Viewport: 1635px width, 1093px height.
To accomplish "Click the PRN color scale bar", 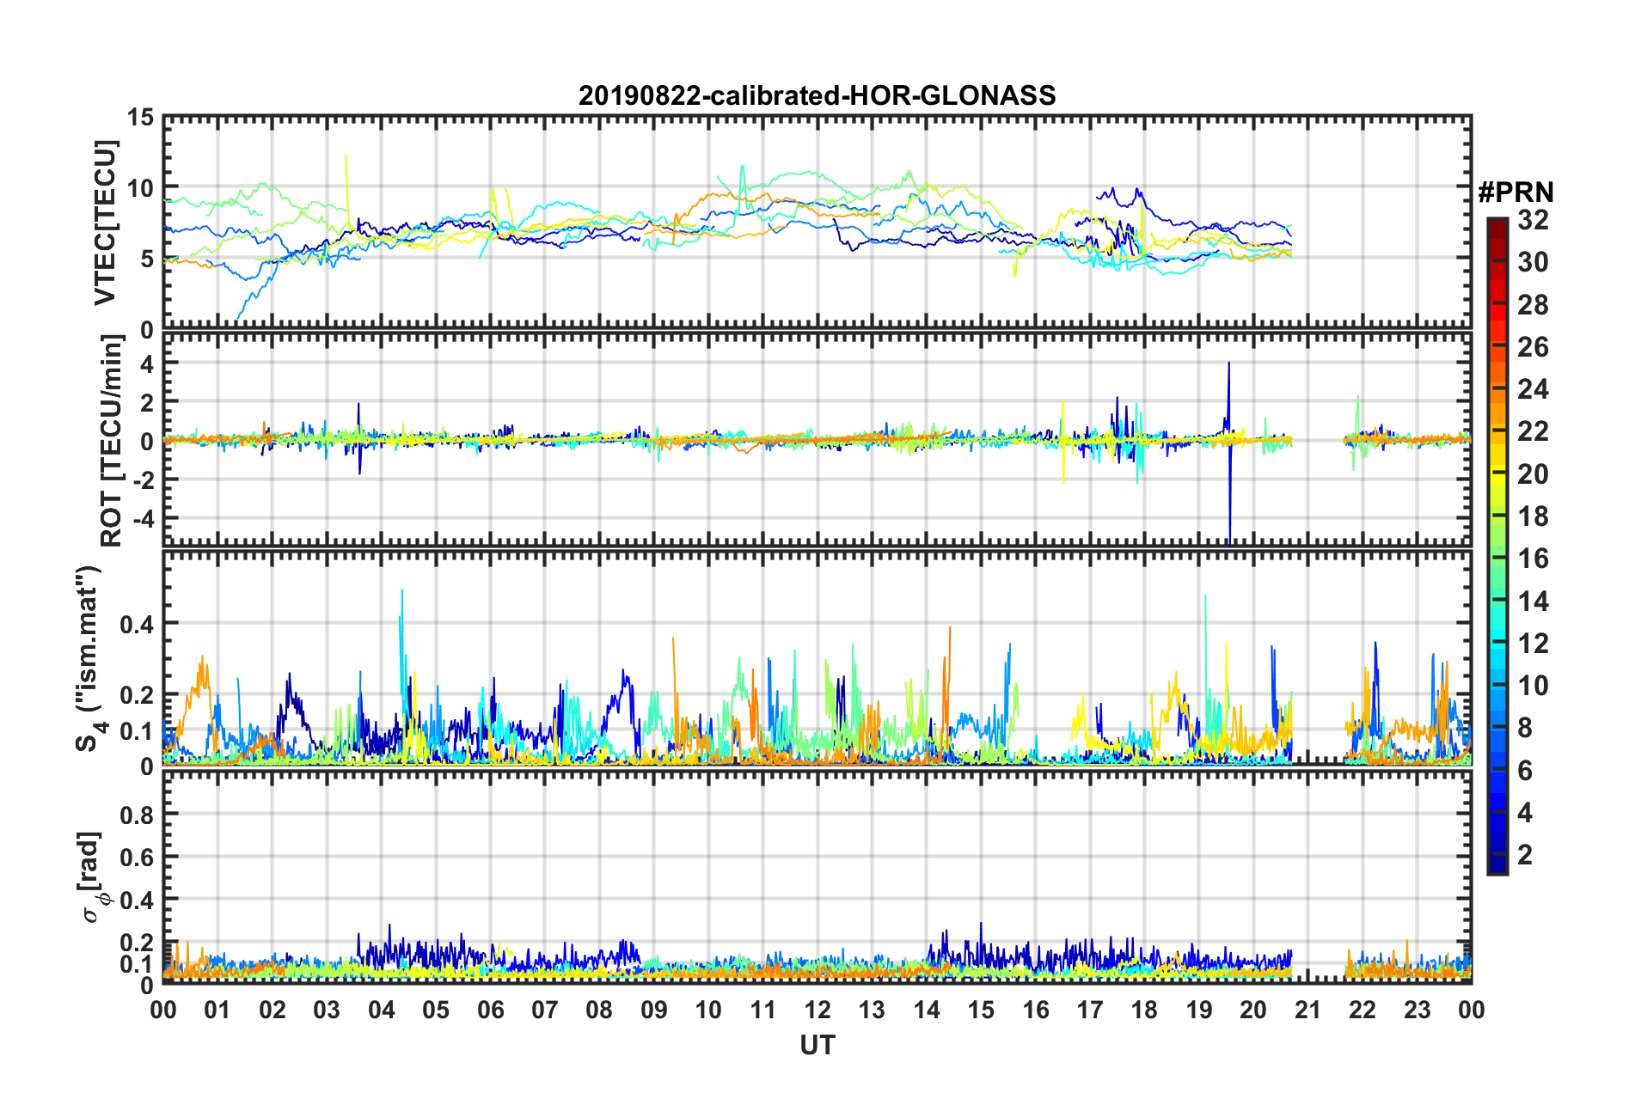I will [1497, 546].
